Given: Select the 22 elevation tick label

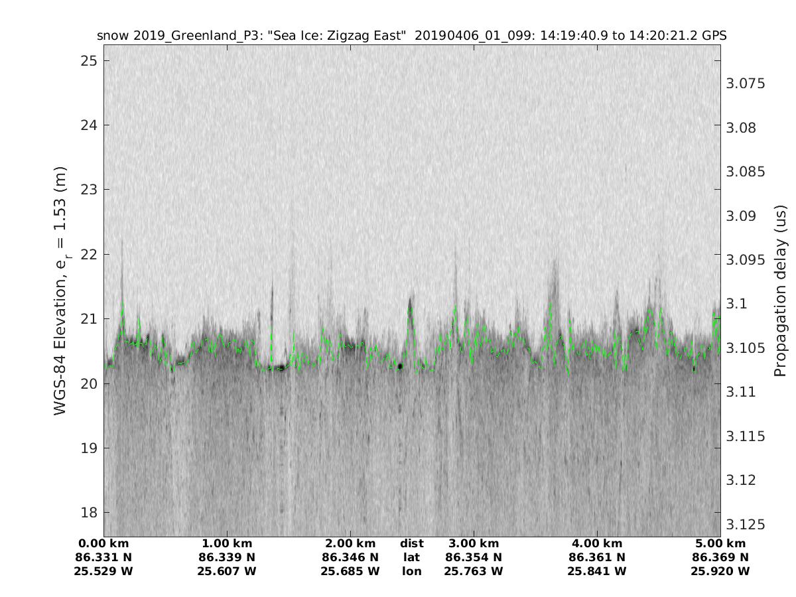Looking at the screenshot, I should tap(88, 255).
